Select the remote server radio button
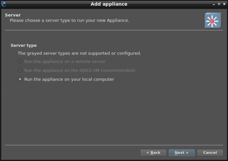This screenshot has height=161, width=228. (x=20, y=61)
